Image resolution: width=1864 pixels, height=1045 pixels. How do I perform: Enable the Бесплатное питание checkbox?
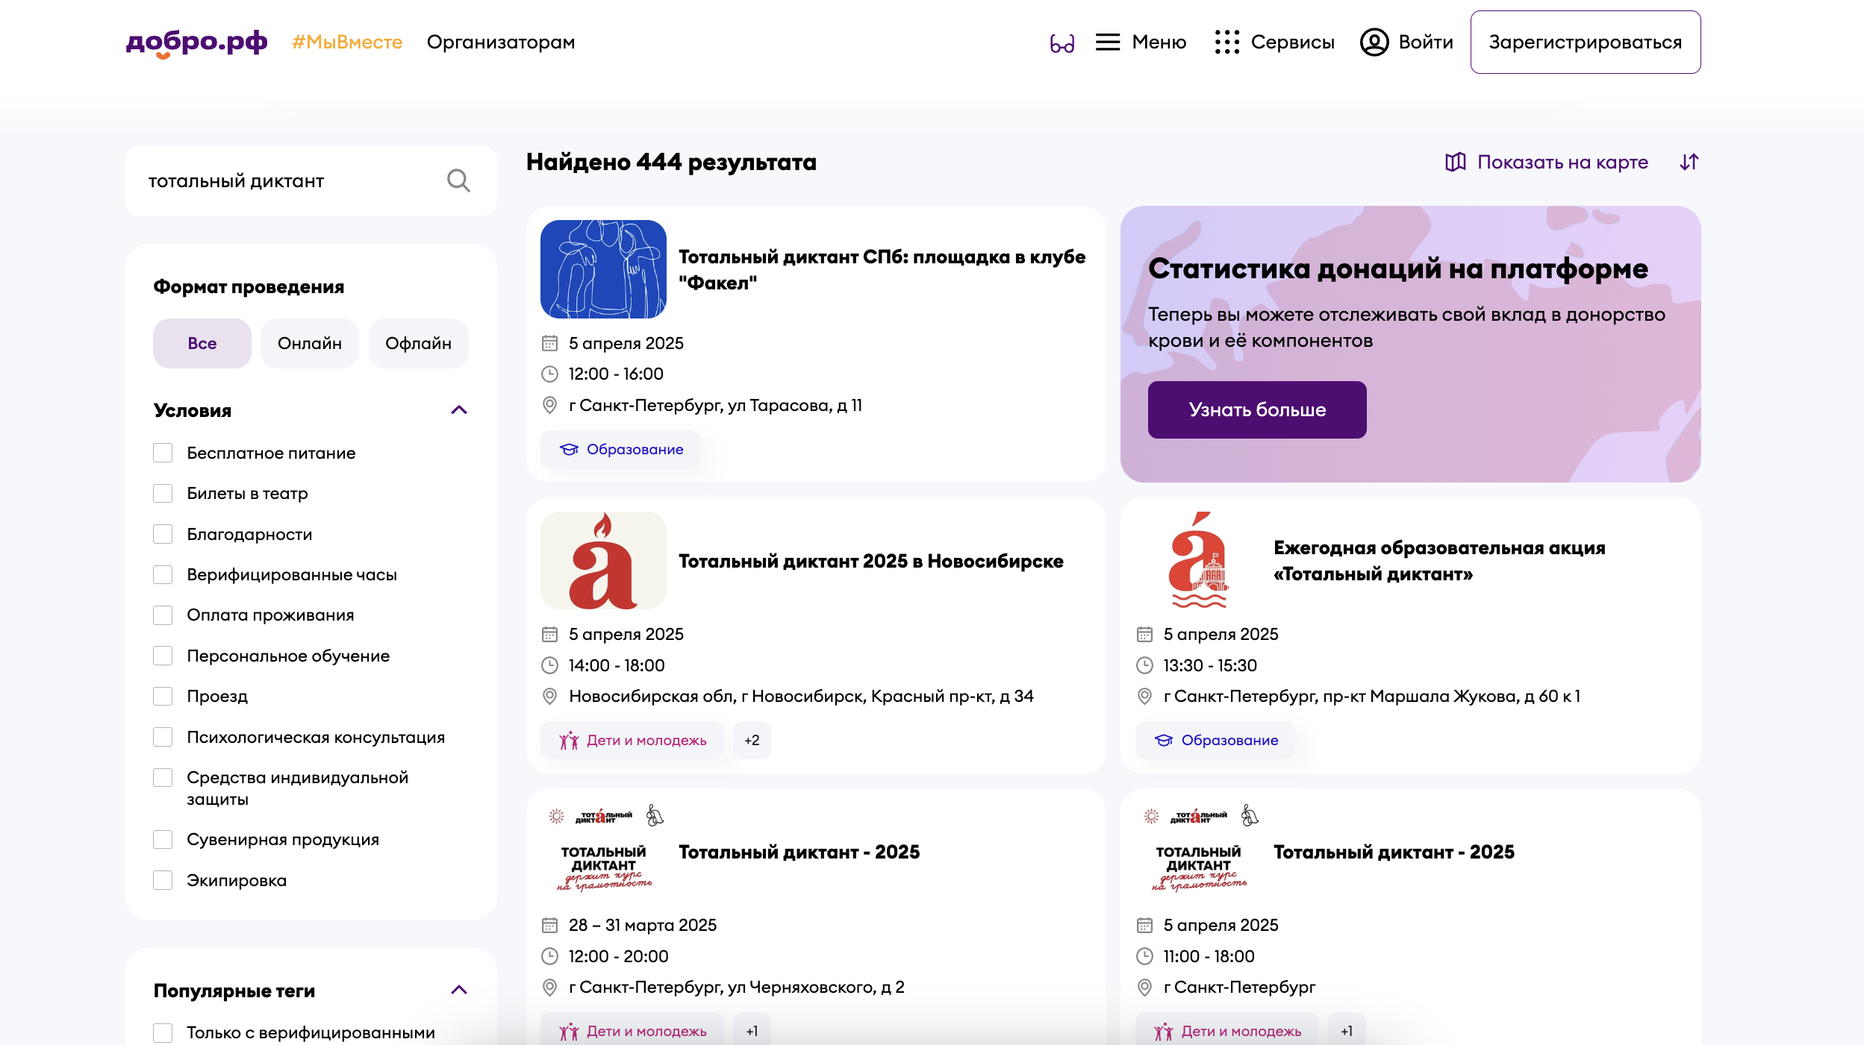[163, 453]
